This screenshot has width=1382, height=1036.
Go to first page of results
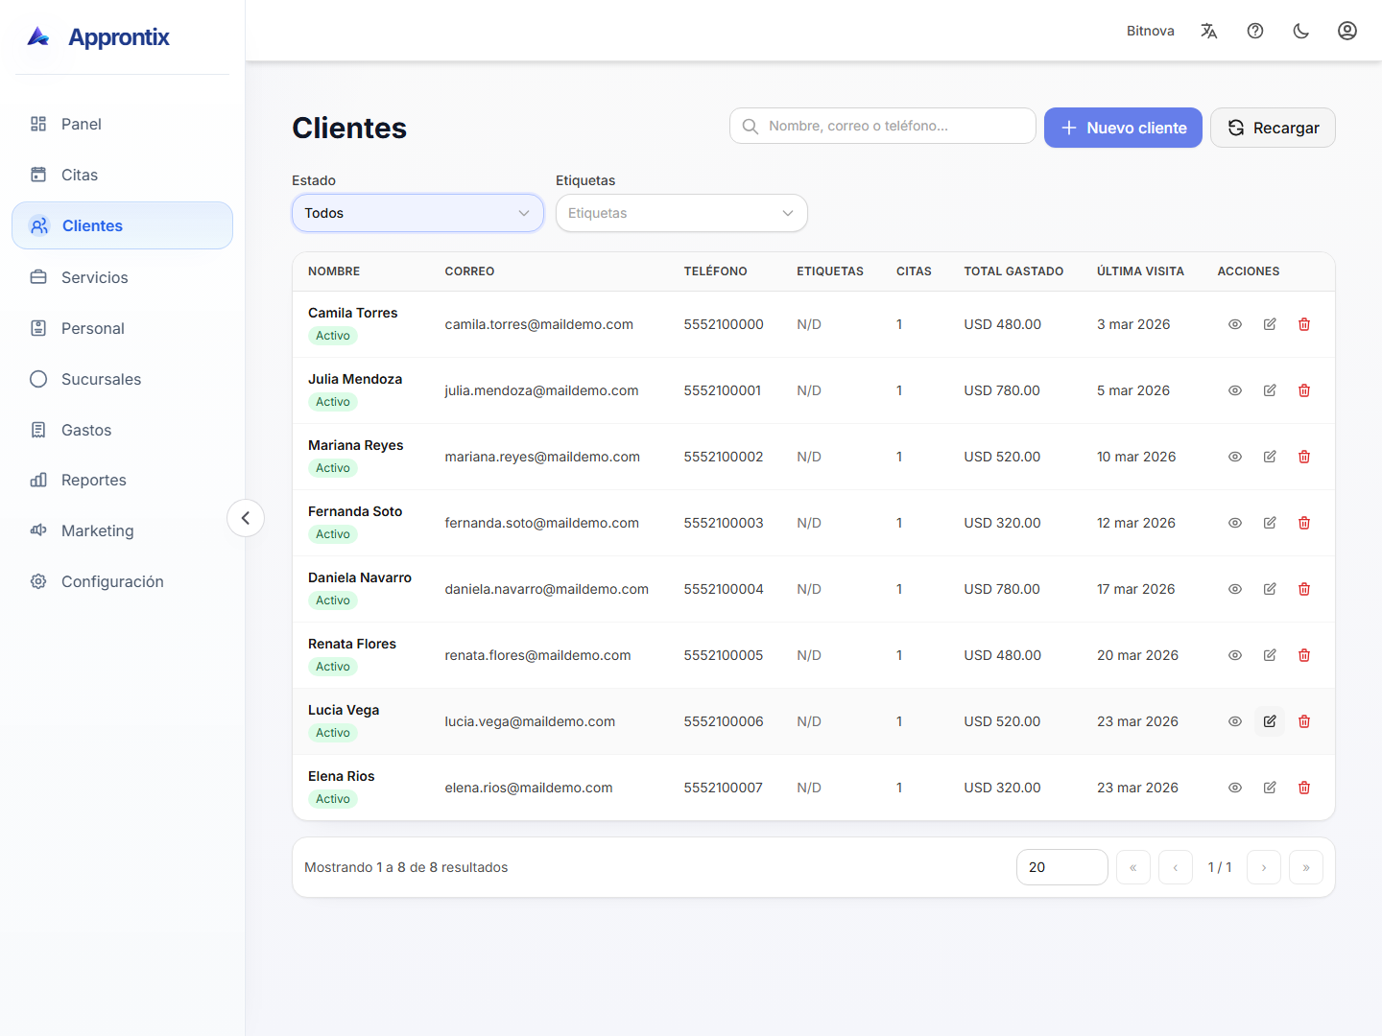(x=1133, y=867)
